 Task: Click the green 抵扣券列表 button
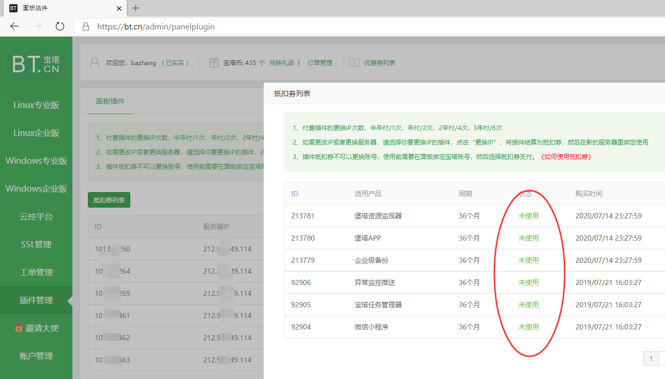(109, 200)
